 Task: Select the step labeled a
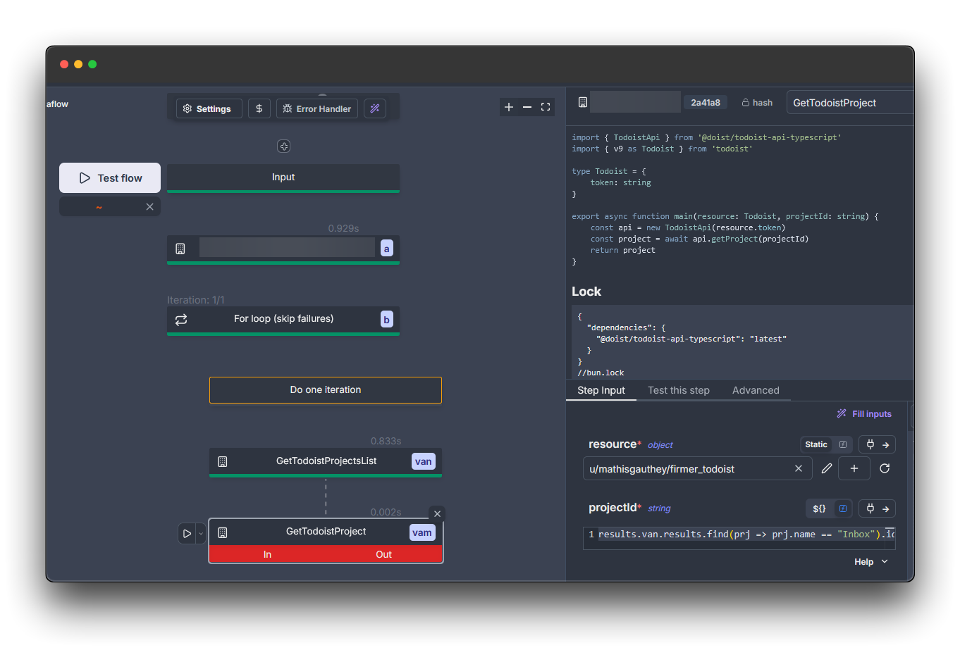pyautogui.click(x=283, y=249)
